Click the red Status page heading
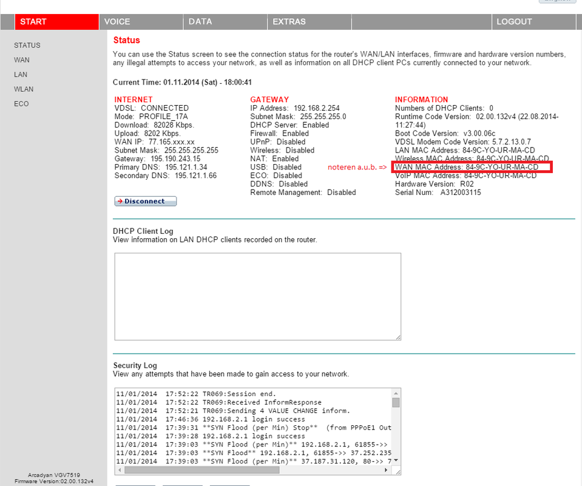The width and height of the screenshot is (582, 486). pos(127,40)
